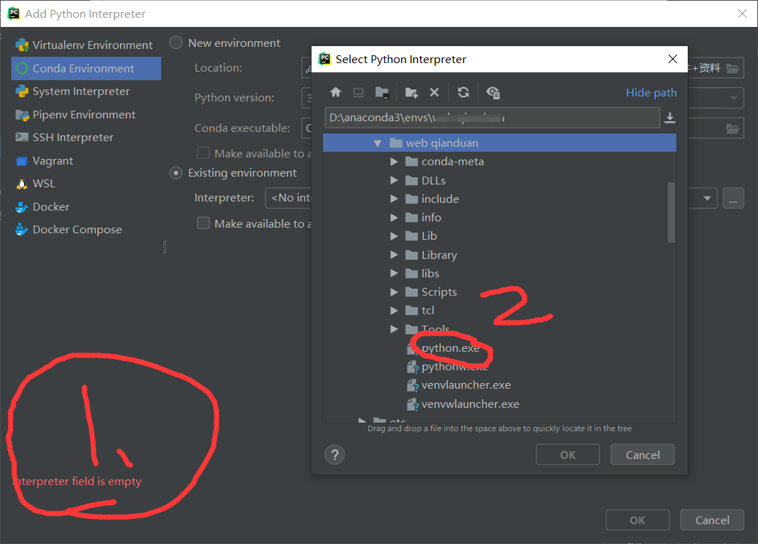Open the Python version dropdown arrow
The height and width of the screenshot is (544, 758).
pyautogui.click(x=733, y=98)
